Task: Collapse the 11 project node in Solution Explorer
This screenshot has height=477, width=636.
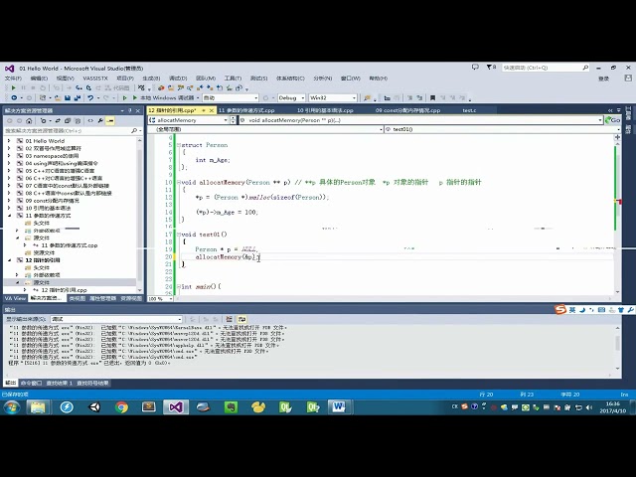Action: (x=9, y=216)
